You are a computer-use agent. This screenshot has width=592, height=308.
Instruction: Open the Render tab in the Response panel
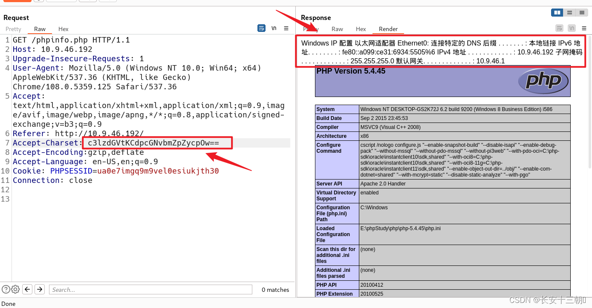coord(388,29)
